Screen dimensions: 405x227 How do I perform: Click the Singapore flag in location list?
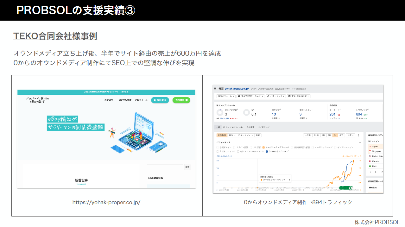pos(370,151)
